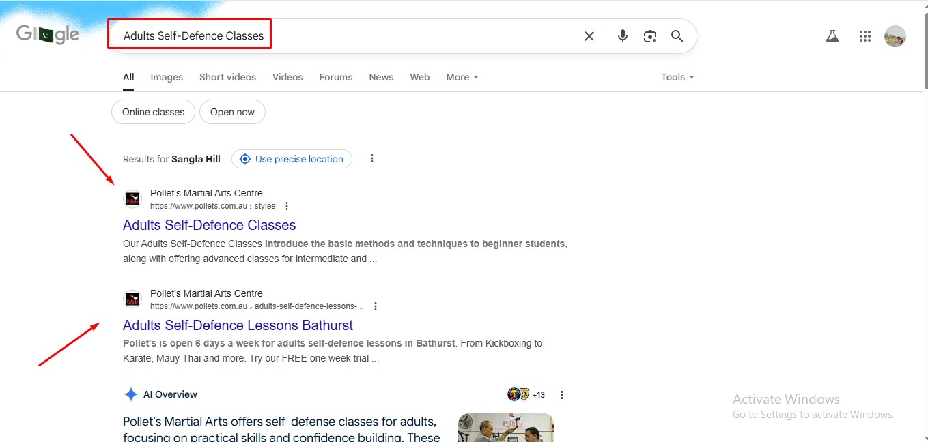
Task: Open options menu beside location results
Action: pyautogui.click(x=372, y=159)
